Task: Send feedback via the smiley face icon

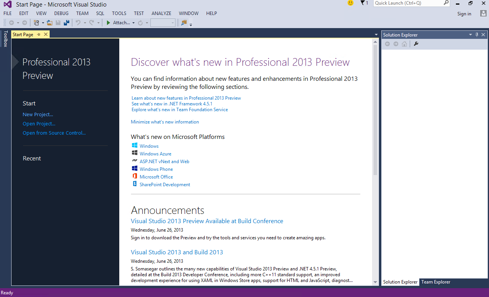Action: click(x=350, y=3)
